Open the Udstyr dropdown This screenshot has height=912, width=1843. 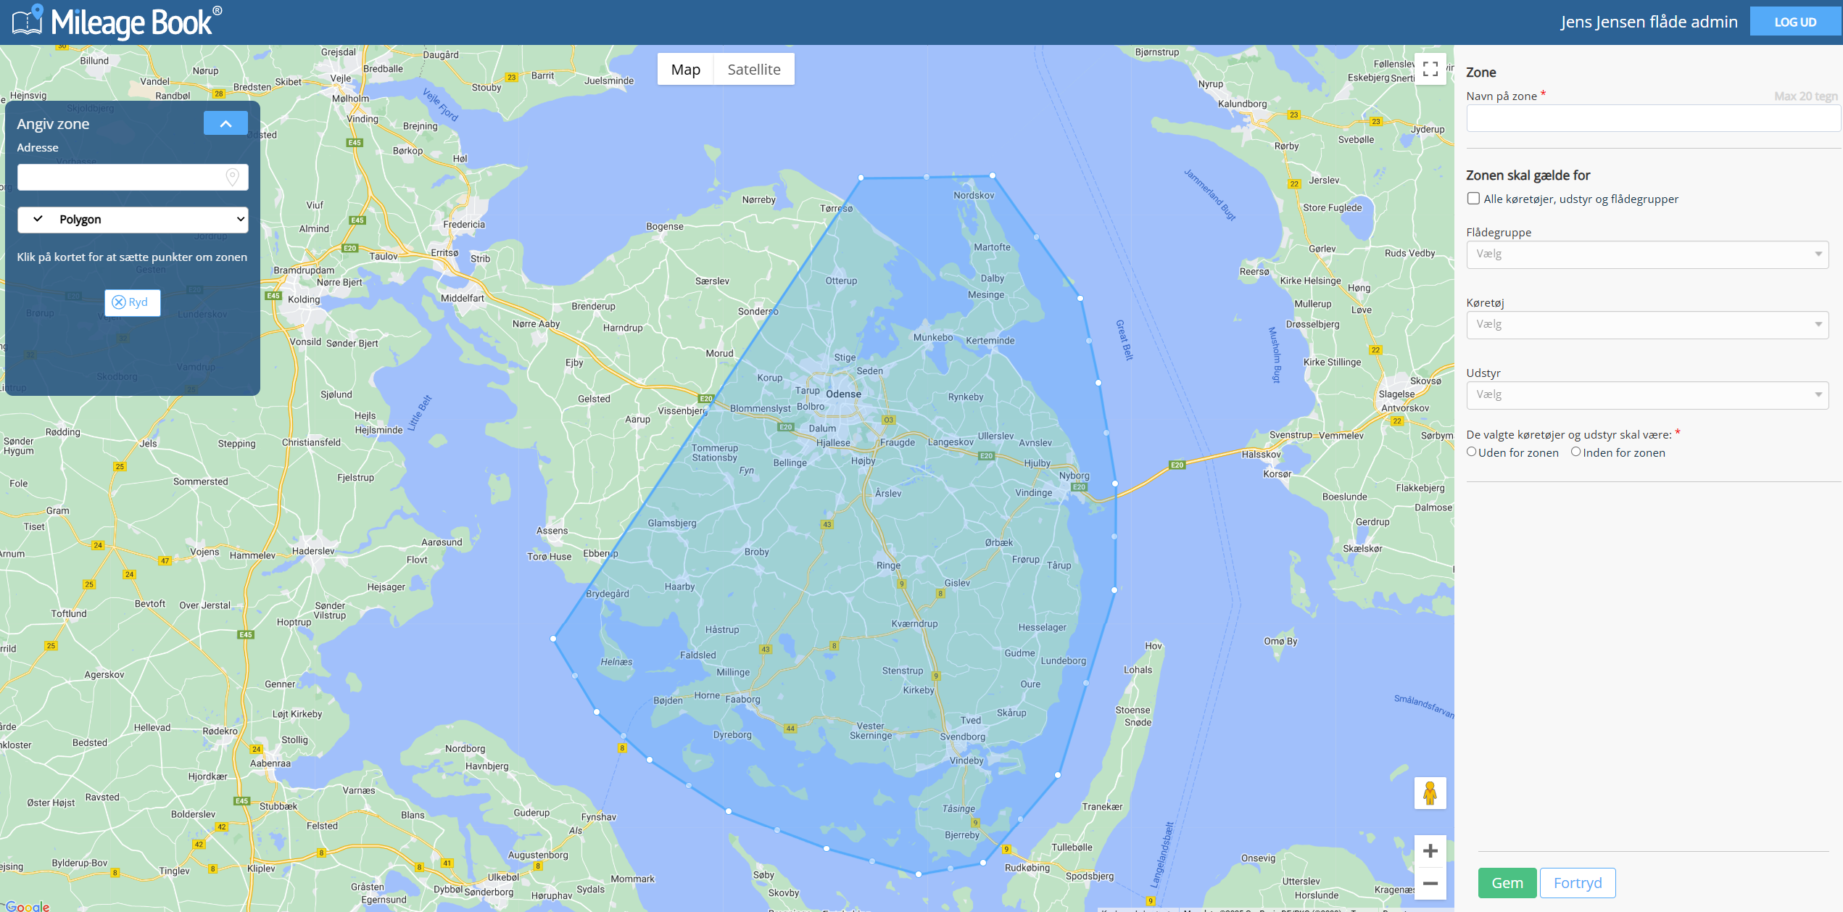tap(1647, 395)
